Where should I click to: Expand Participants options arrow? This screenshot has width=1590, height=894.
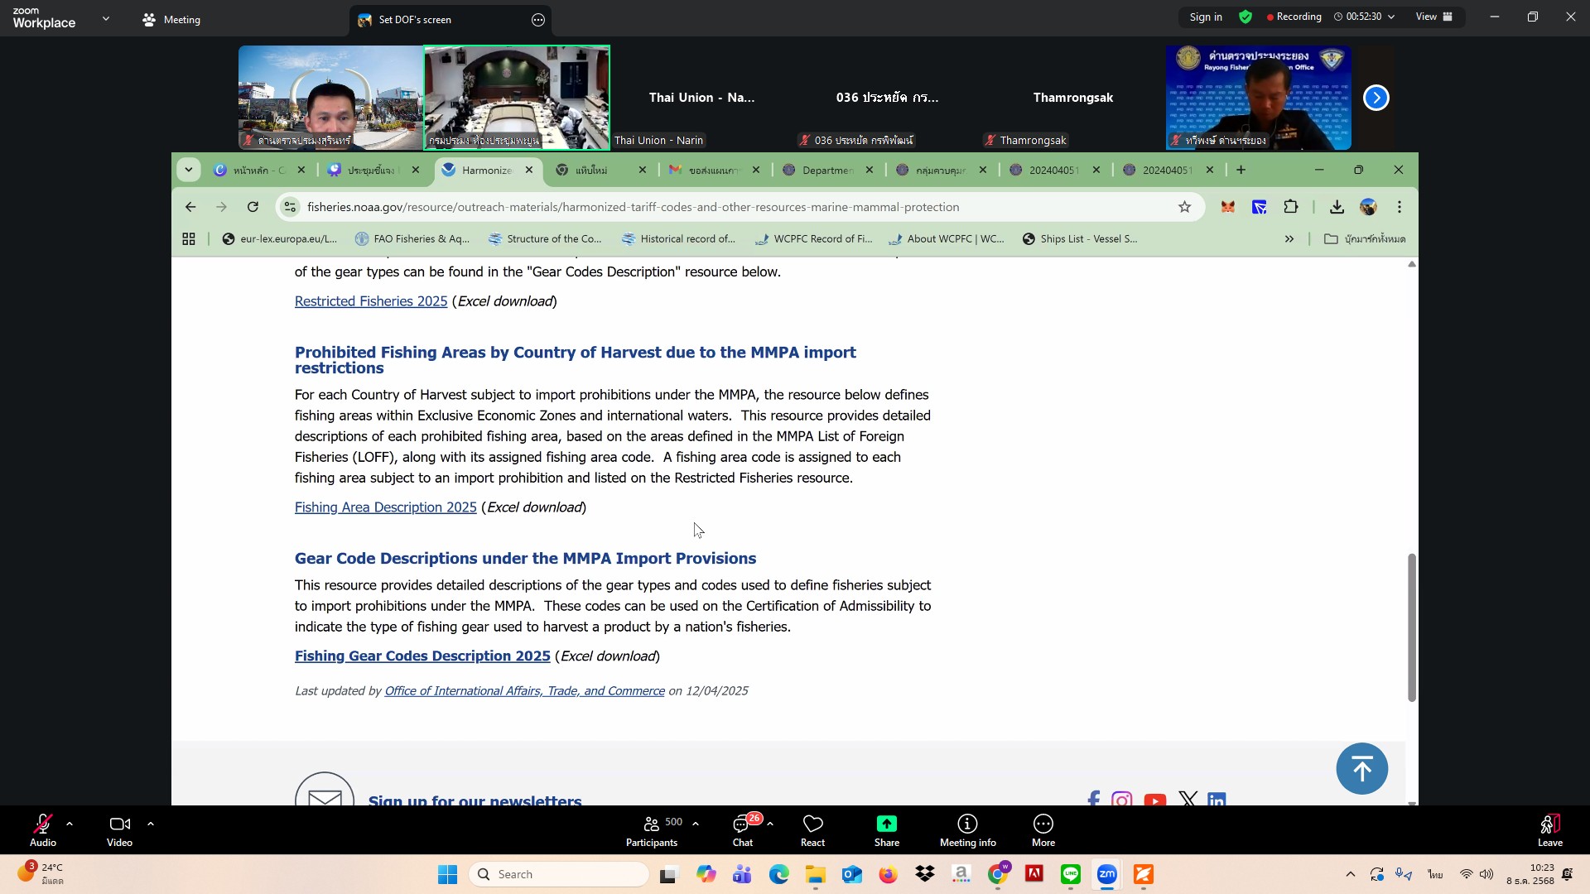tap(696, 824)
